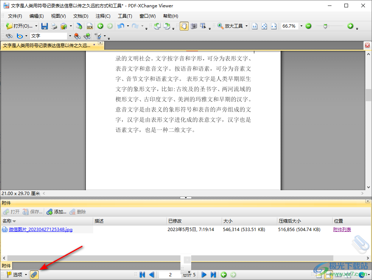Set zoom to Actual Size 1:1
The height and width of the screenshot is (280, 372).
point(255,26)
